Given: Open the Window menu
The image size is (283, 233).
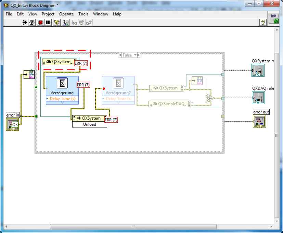Looking at the screenshot, I should 101,14.
